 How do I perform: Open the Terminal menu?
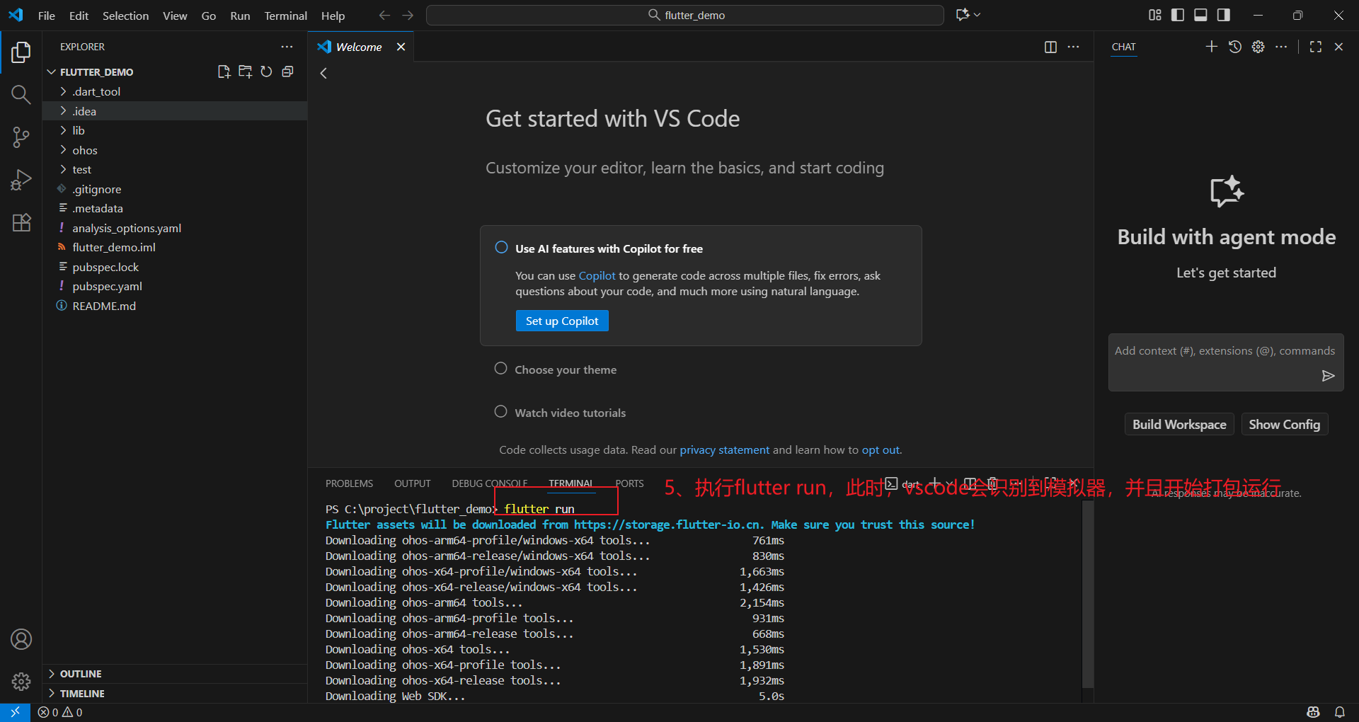(285, 16)
